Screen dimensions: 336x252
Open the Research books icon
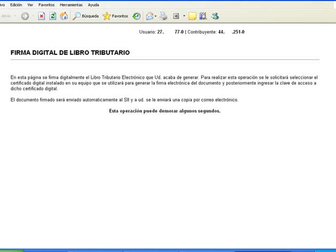pos(203,16)
